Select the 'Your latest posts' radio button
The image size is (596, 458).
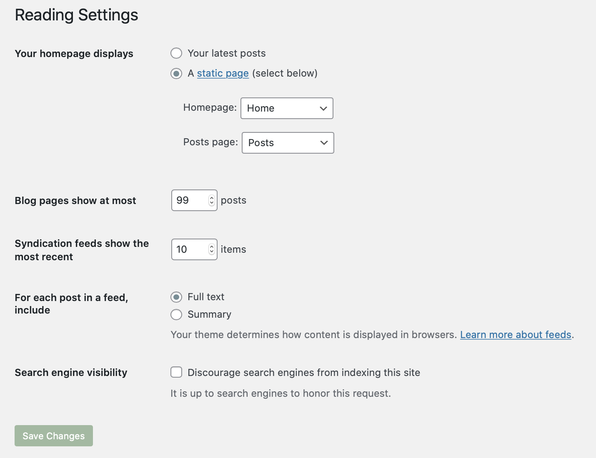click(x=176, y=53)
